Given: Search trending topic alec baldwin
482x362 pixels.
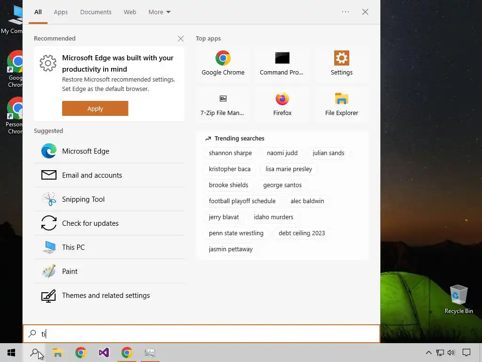Looking at the screenshot, I should pyautogui.click(x=307, y=201).
